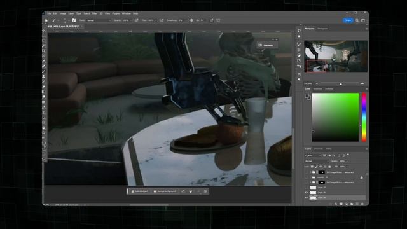This screenshot has height=229, width=407.
Task: Open the Brush Settings collapsed panel icon
Action: (x=299, y=44)
